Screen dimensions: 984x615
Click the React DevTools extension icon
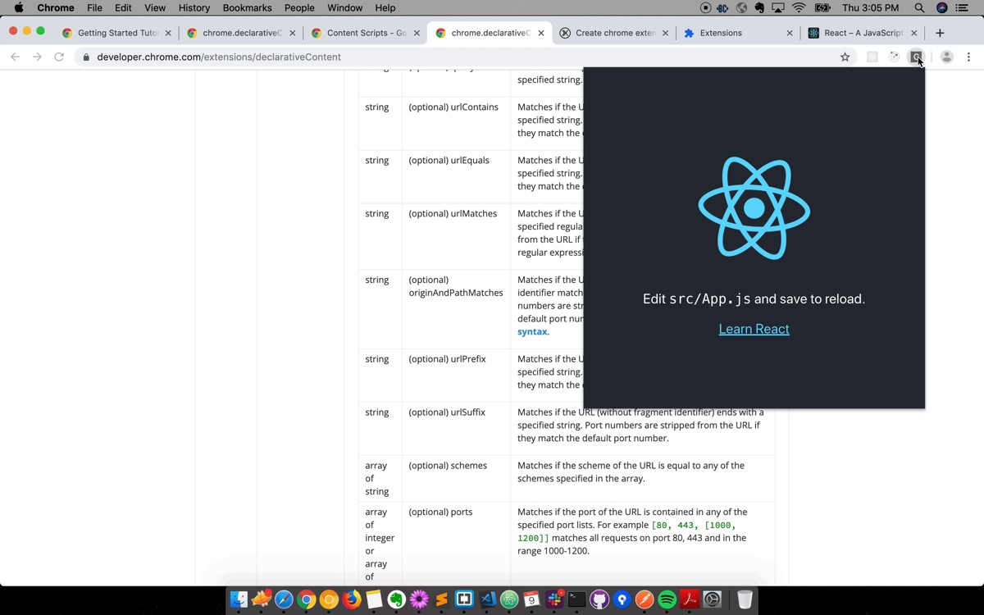pyautogui.click(x=872, y=57)
